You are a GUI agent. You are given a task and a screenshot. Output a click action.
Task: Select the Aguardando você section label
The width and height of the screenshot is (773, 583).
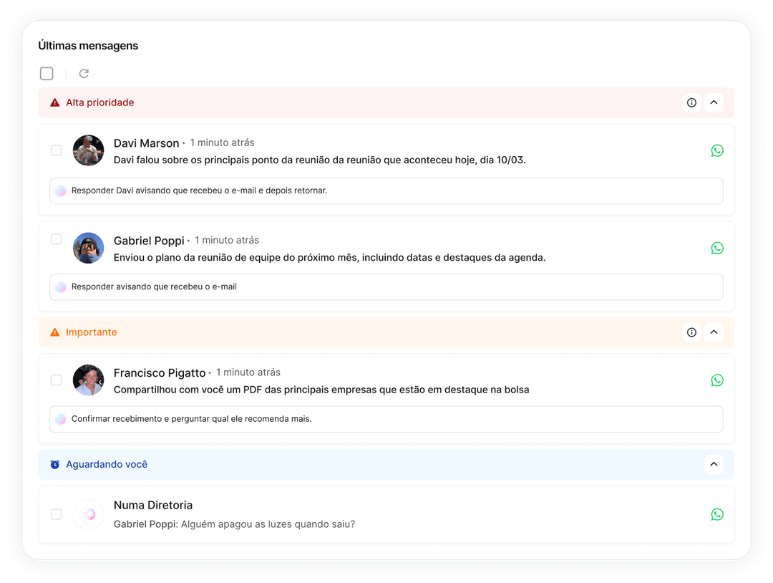(106, 464)
